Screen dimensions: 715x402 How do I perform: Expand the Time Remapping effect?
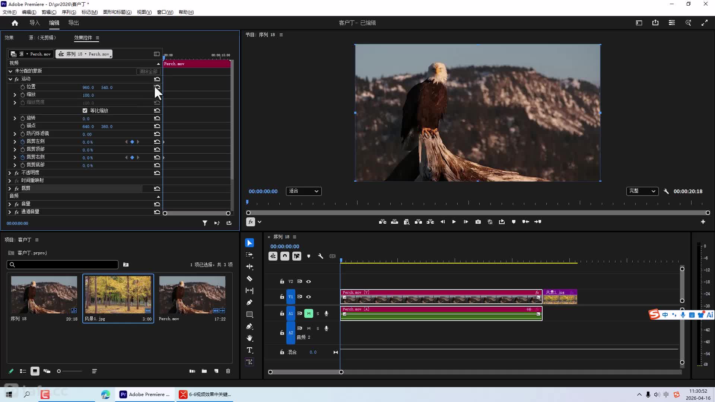[10, 181]
